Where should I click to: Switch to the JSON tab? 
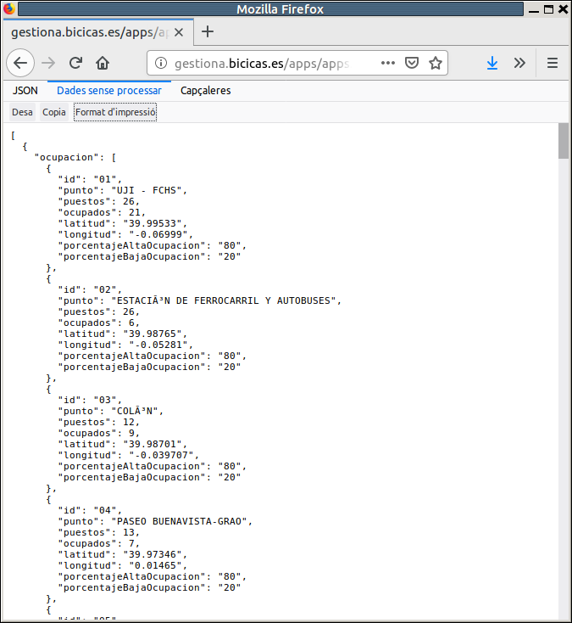coord(25,90)
